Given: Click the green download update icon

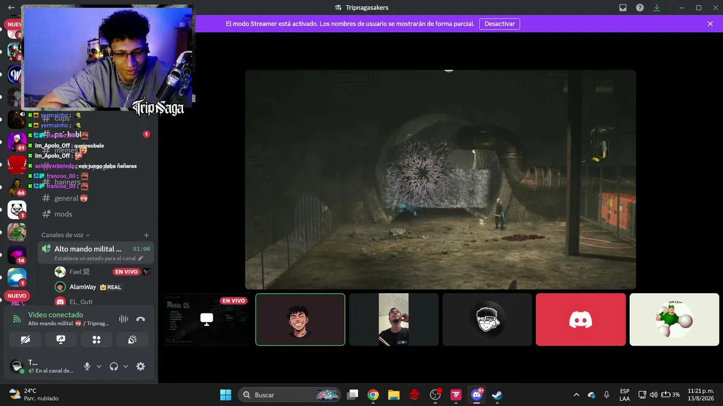Looking at the screenshot, I should point(657,8).
